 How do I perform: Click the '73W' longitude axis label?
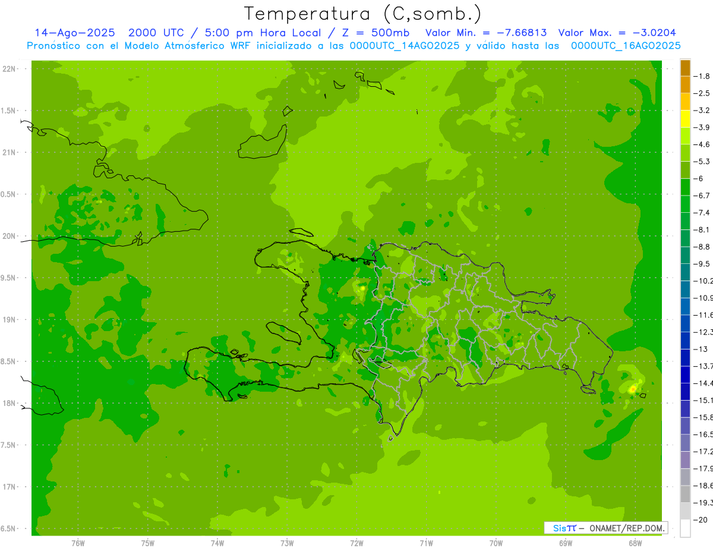coord(286,543)
